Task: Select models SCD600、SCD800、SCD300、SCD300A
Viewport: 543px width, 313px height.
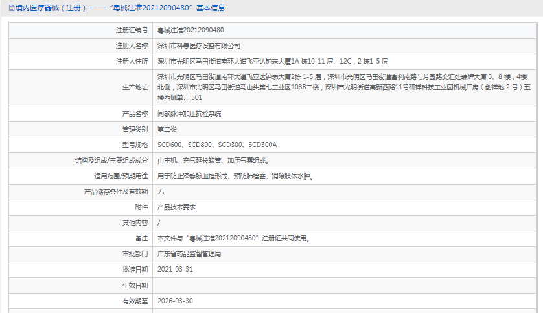Action: coord(217,145)
